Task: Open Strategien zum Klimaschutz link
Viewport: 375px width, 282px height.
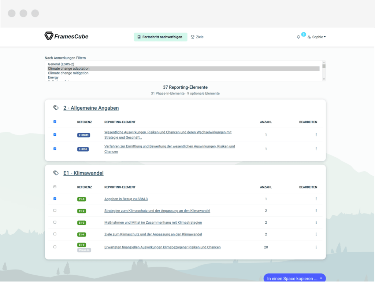Action: (x=157, y=210)
